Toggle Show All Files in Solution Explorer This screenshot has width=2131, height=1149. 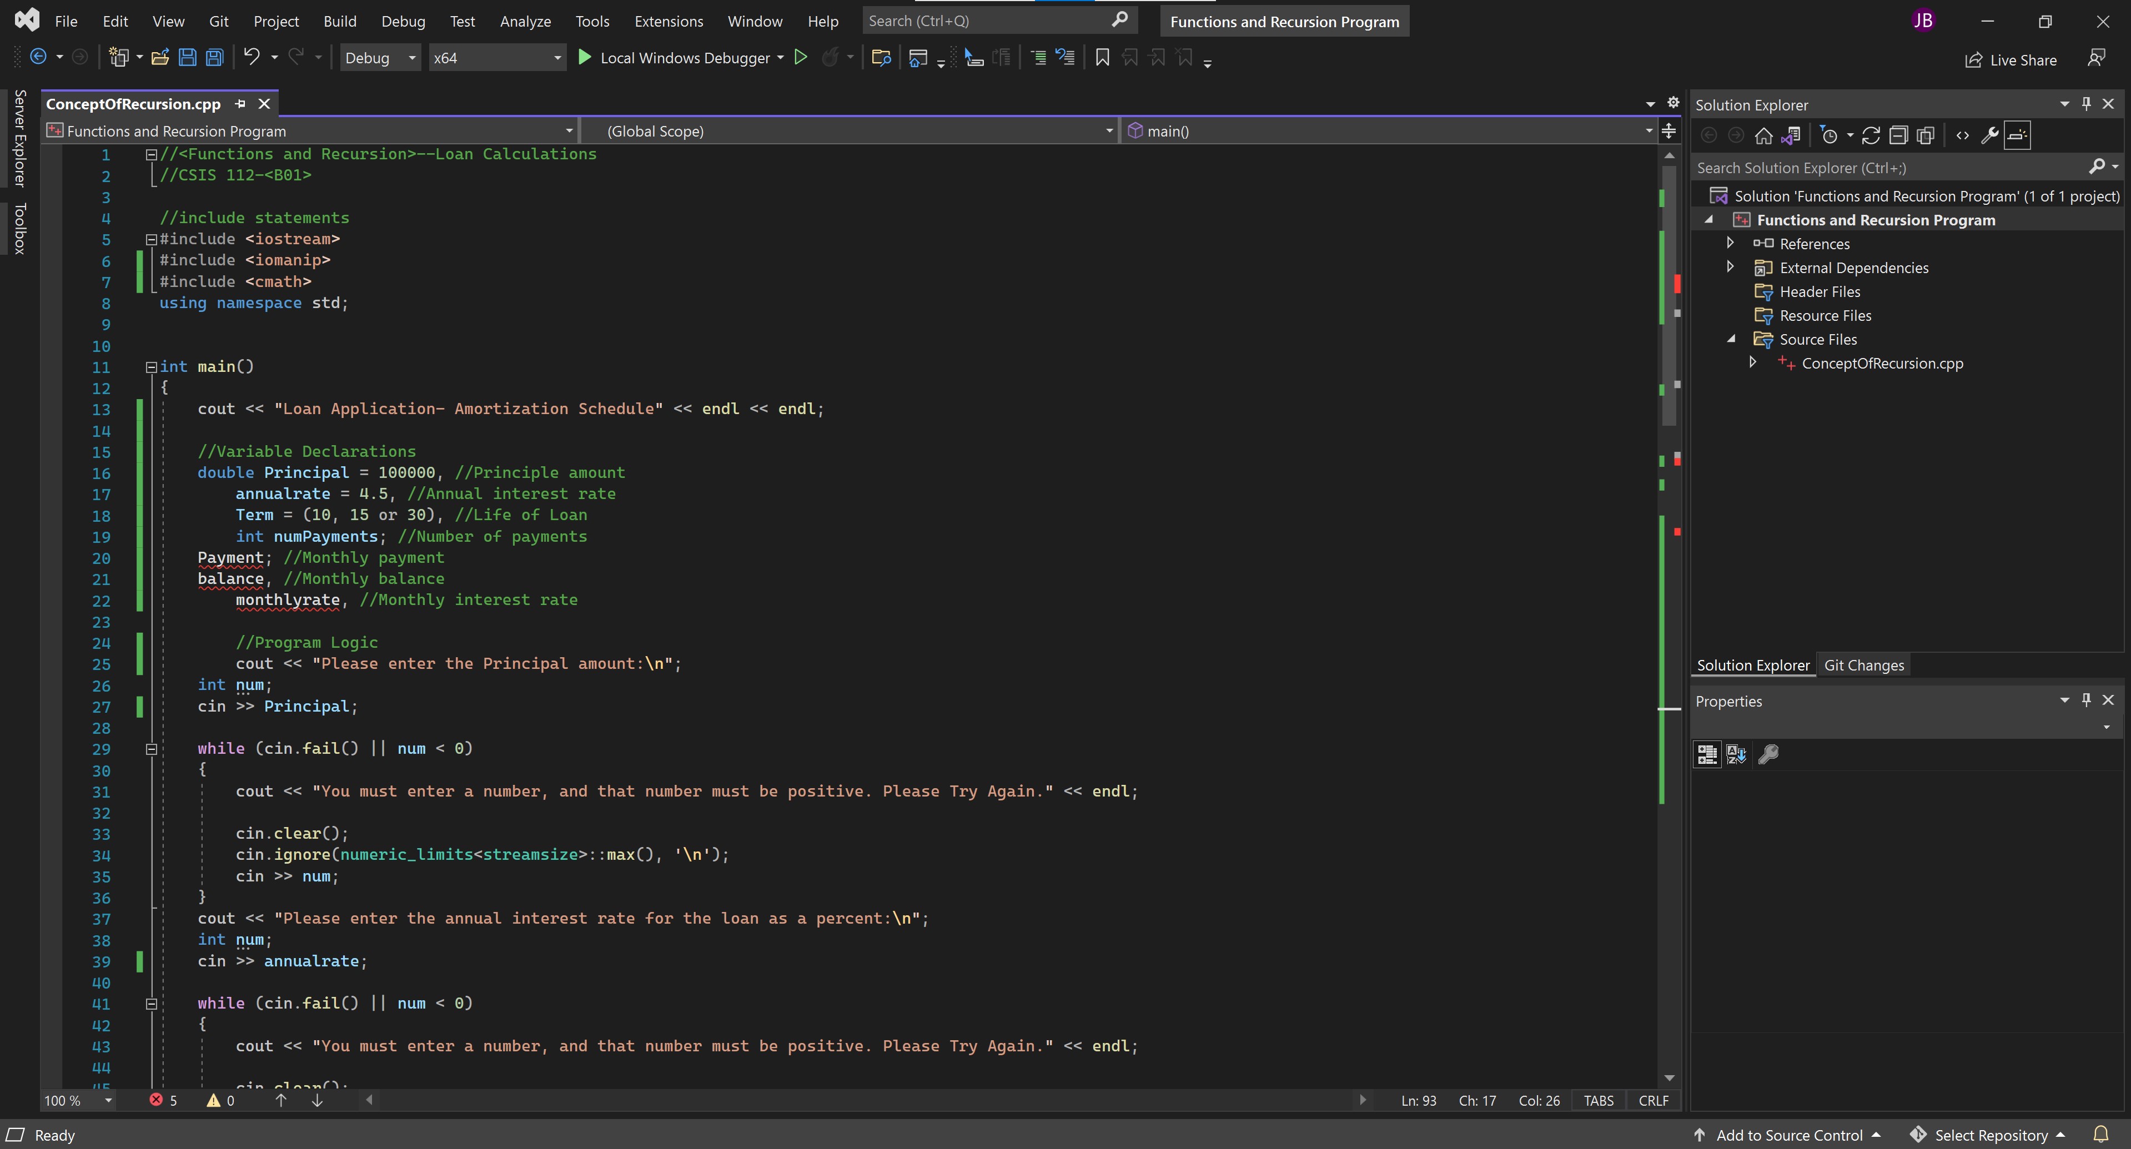pos(1926,135)
